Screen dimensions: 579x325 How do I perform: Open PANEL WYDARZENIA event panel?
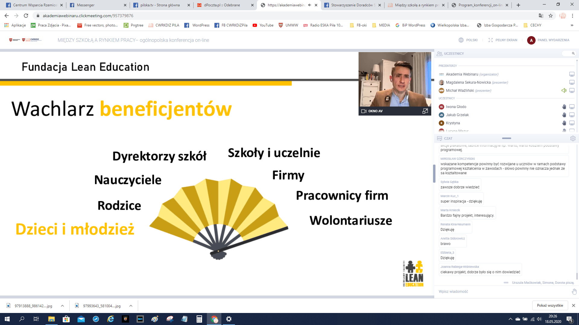[x=549, y=40]
